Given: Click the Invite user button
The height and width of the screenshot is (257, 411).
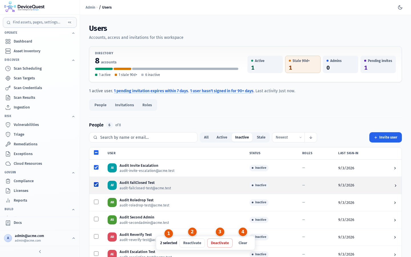Looking at the screenshot, I should [386, 137].
